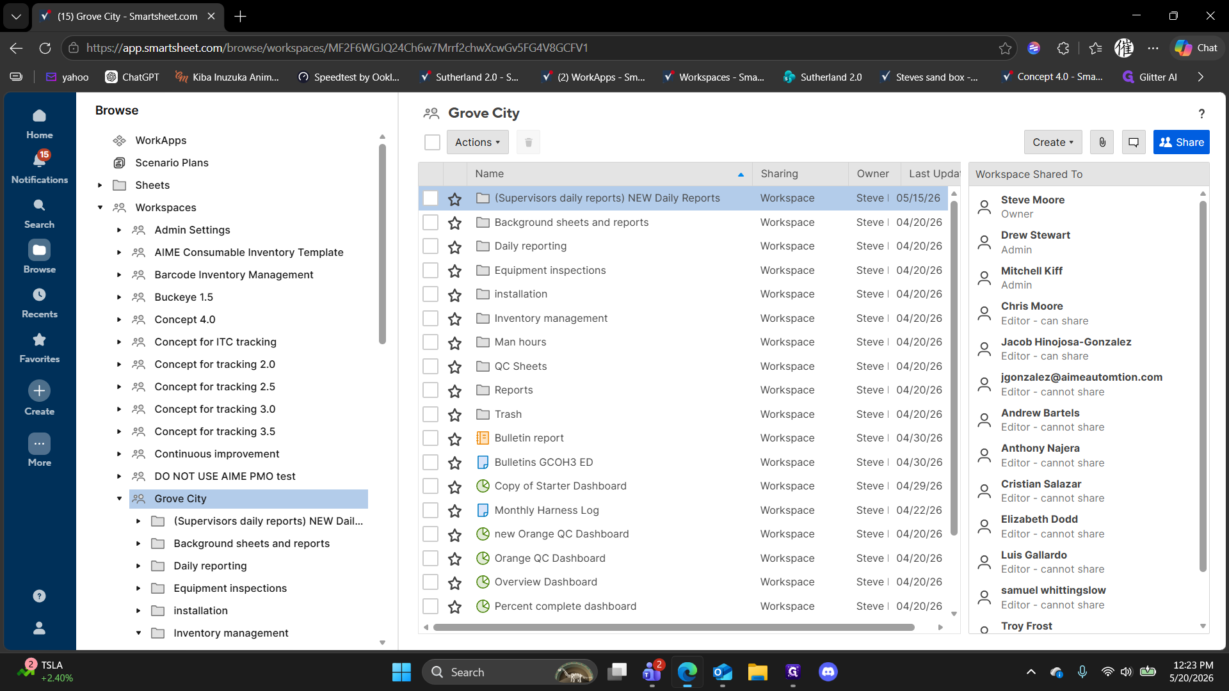Screen dimensions: 1229x691
Task: Check the Man hours row checkbox
Action: 430,342
